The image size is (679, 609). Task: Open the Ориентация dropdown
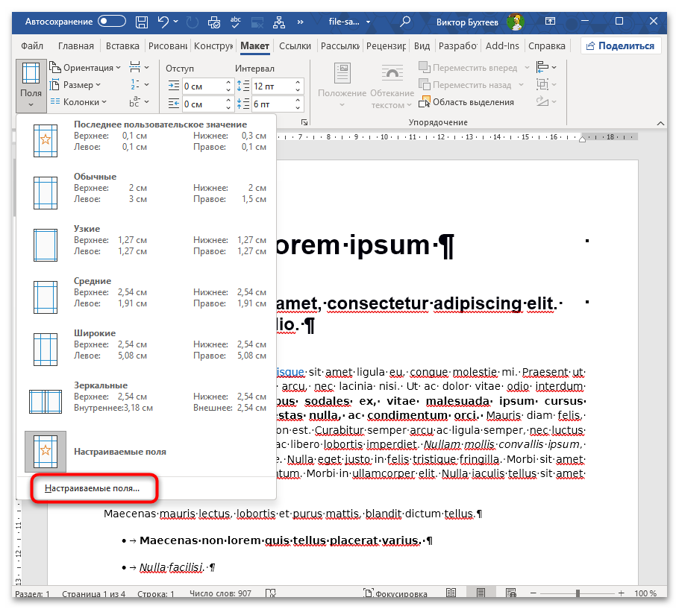pyautogui.click(x=85, y=68)
